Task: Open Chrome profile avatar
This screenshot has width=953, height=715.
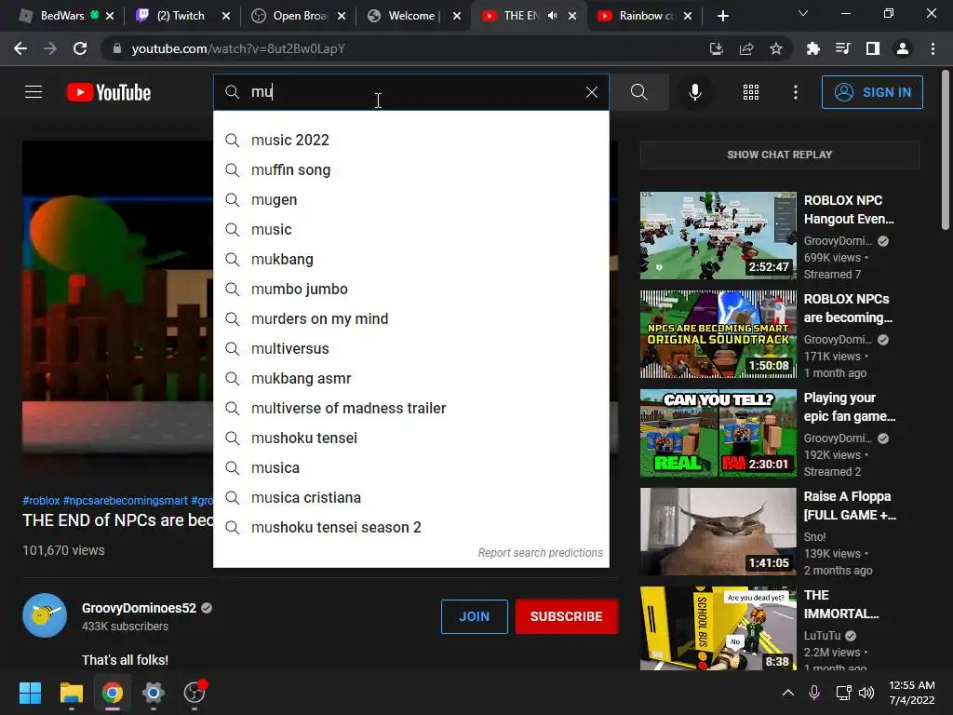Action: [x=902, y=48]
